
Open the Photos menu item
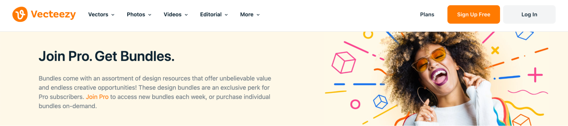136,14
